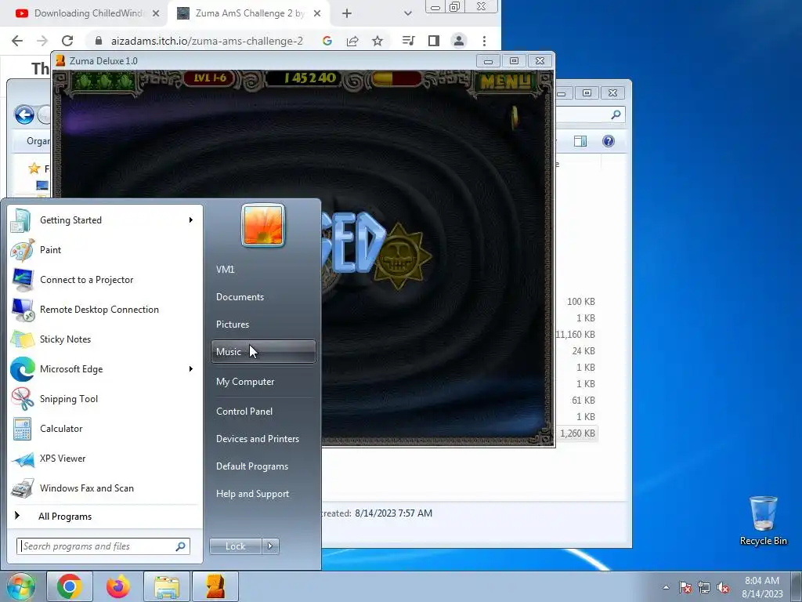Open Control Panel
Screen dimensions: 802x602
[x=263, y=411]
